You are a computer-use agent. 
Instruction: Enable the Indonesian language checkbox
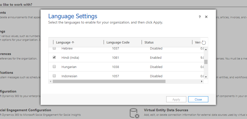coord(54,76)
